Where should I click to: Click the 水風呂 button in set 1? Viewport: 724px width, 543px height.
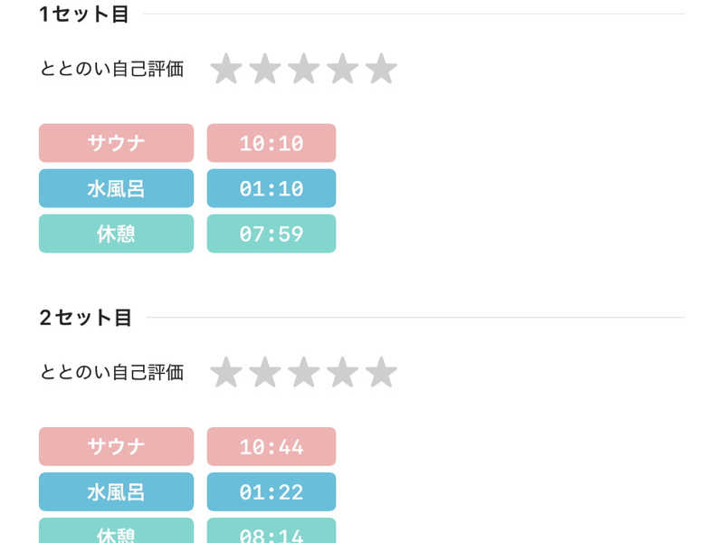(x=116, y=188)
